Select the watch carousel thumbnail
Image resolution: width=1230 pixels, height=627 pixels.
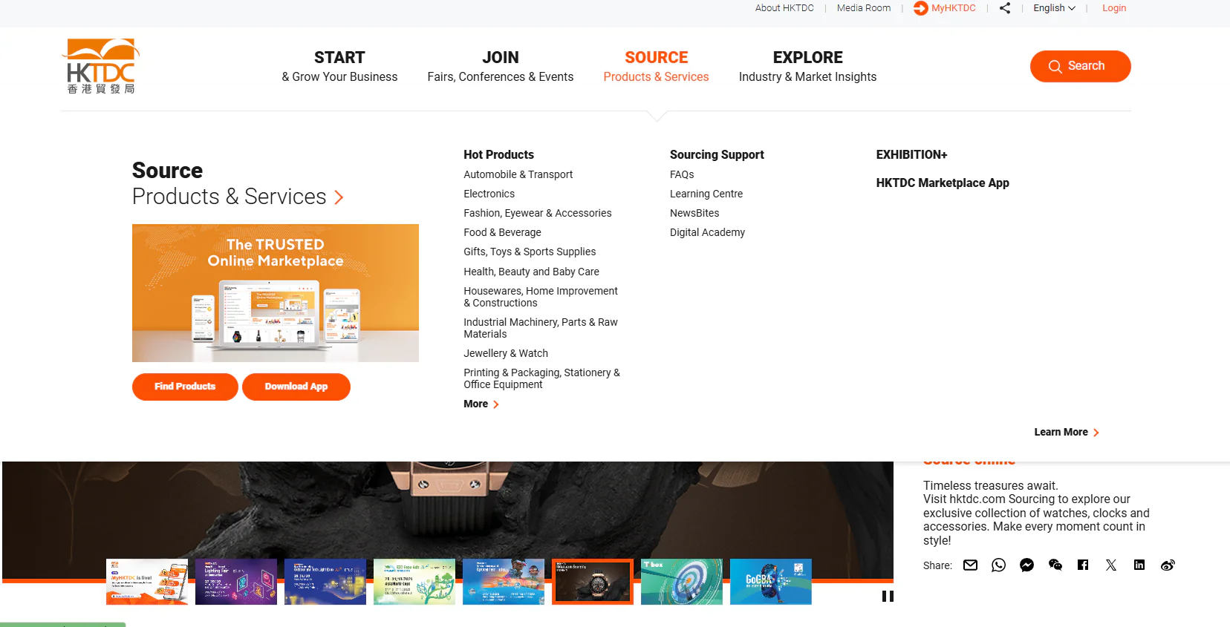point(593,582)
